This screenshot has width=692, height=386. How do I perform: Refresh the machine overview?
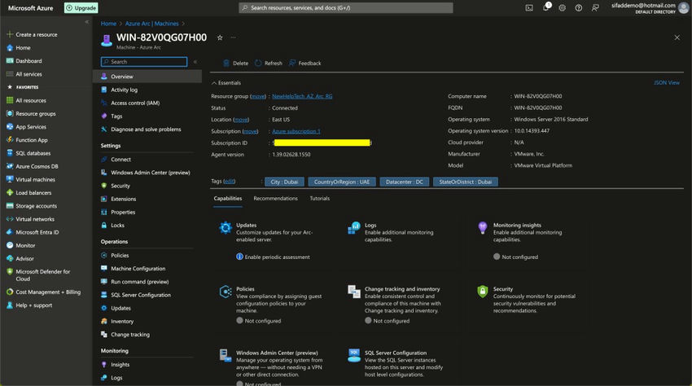pos(268,64)
